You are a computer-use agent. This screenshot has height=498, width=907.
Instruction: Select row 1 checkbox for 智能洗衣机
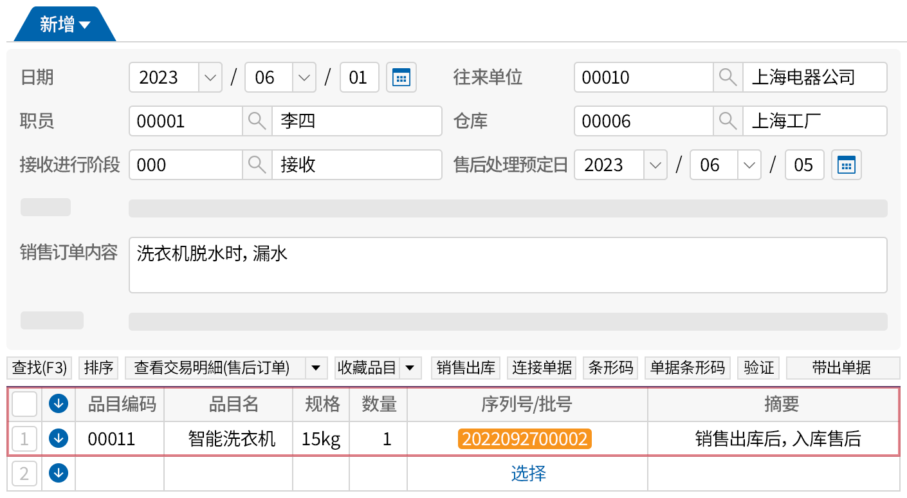tap(24, 439)
